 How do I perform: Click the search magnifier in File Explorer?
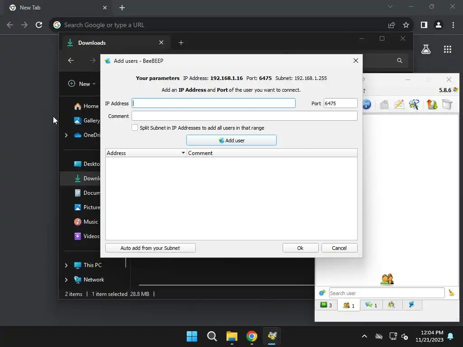[400, 61]
